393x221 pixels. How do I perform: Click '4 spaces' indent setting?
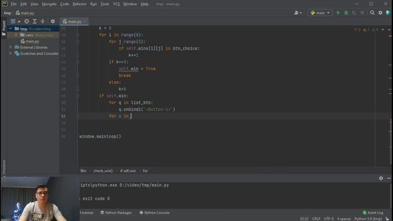pos(344,219)
